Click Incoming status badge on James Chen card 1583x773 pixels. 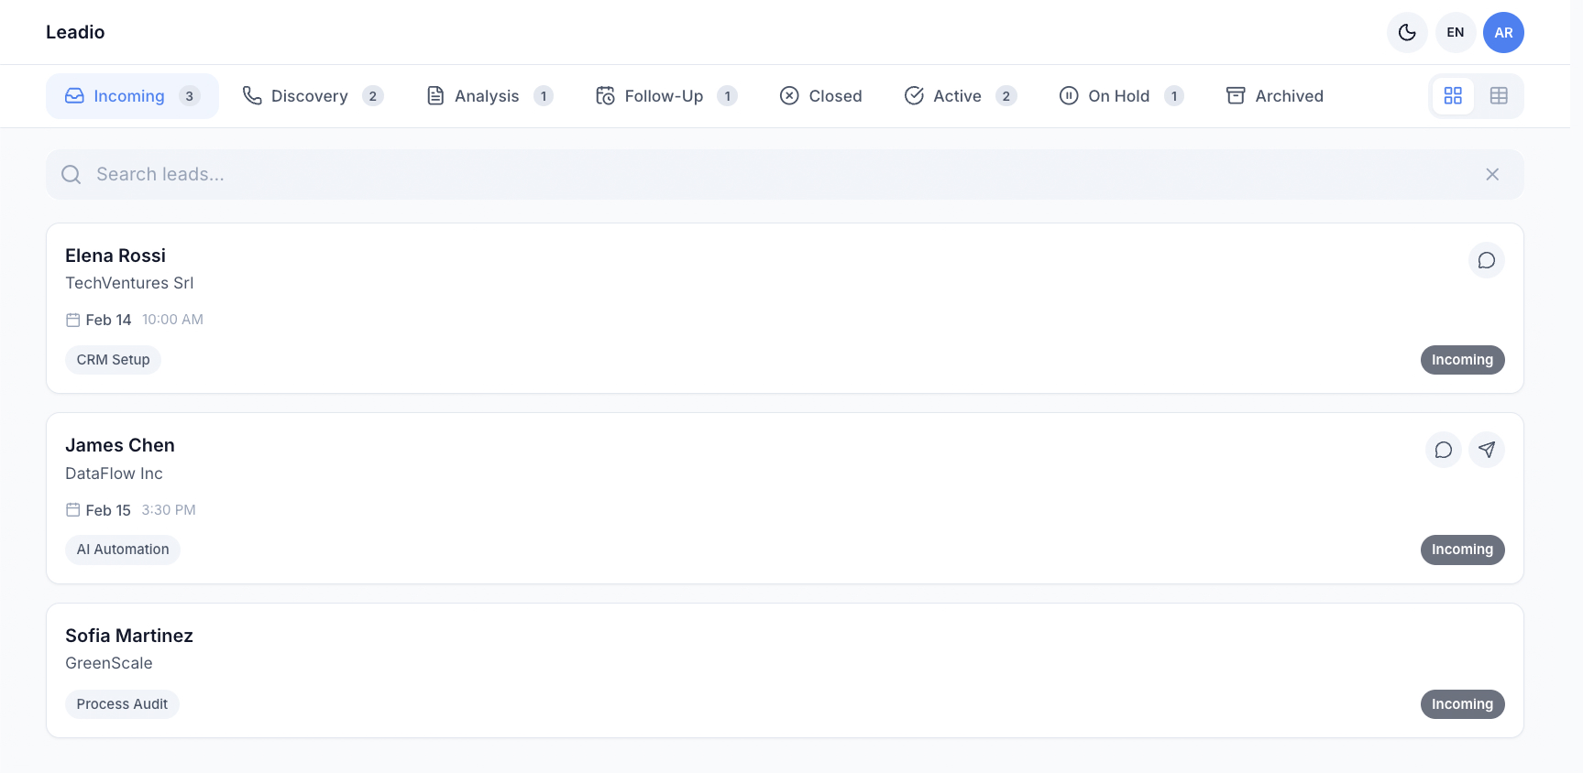click(1463, 550)
